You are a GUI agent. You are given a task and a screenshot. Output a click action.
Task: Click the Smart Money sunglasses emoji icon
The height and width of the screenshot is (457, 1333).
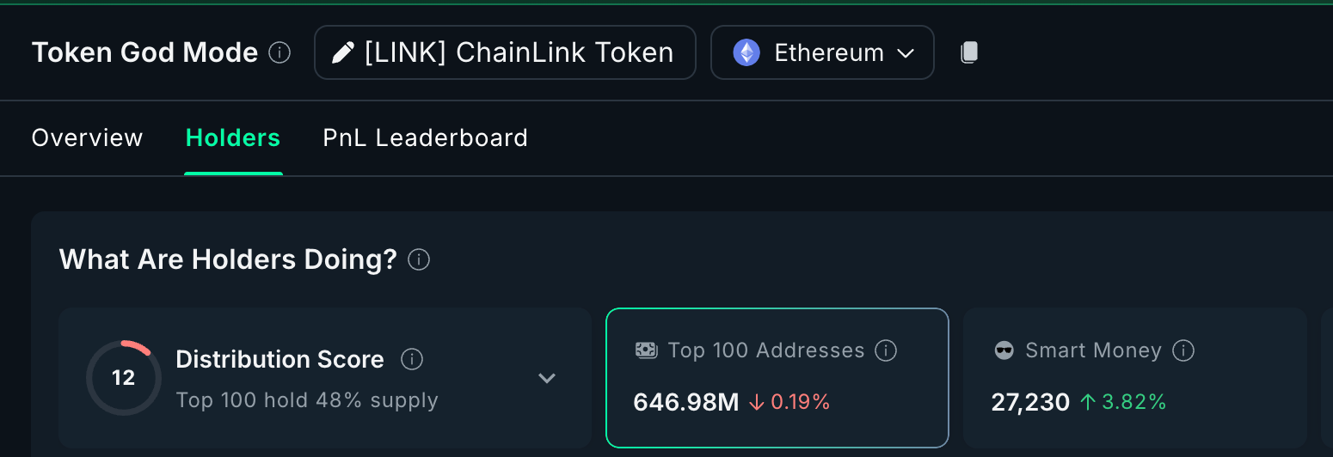point(1004,350)
